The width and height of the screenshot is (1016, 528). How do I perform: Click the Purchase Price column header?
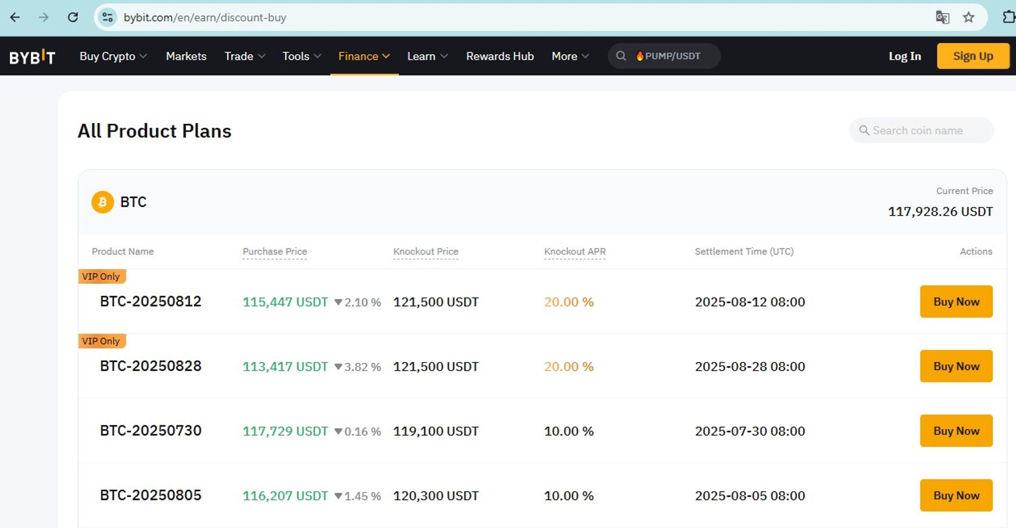tap(275, 252)
